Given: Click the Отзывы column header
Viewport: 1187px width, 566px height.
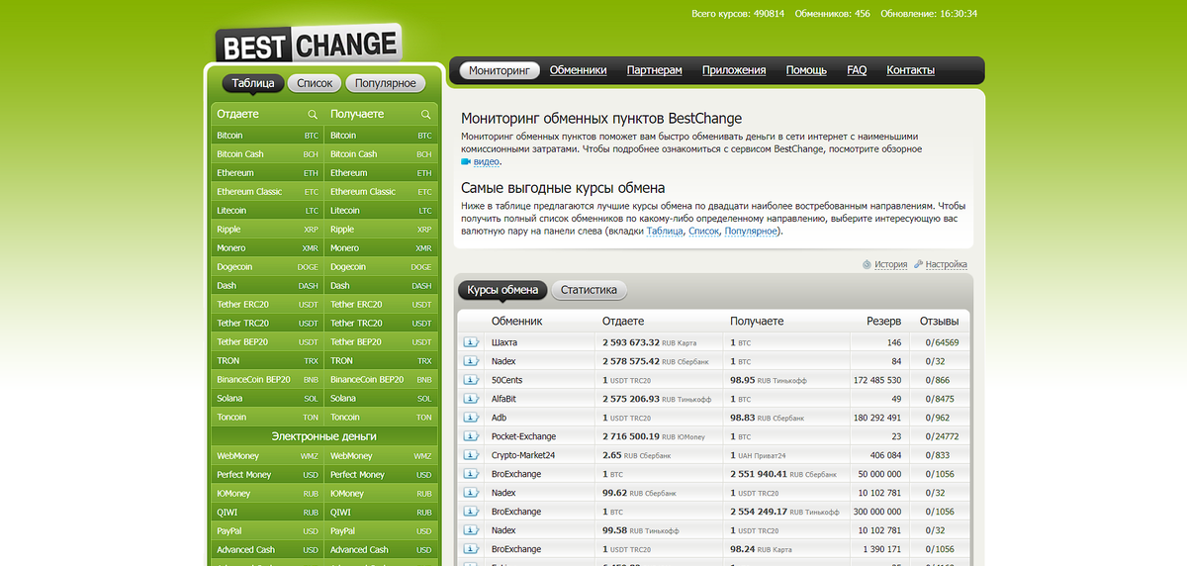Looking at the screenshot, I should click(939, 322).
